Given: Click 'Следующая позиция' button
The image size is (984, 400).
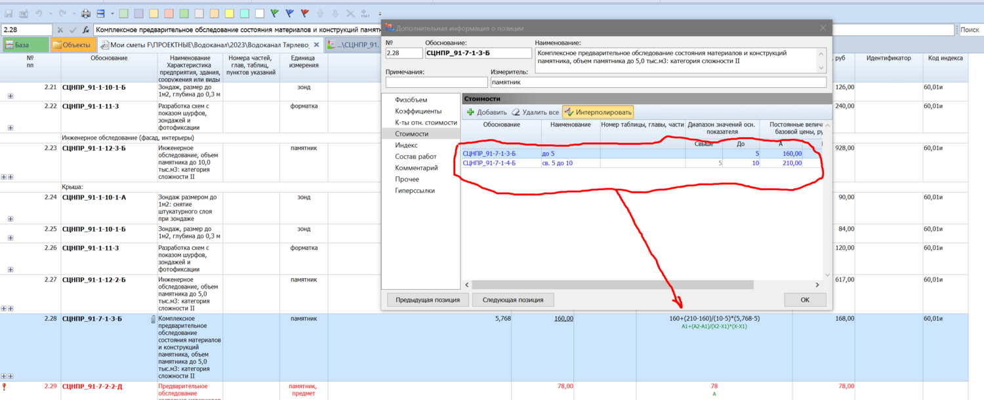Looking at the screenshot, I should tap(512, 300).
